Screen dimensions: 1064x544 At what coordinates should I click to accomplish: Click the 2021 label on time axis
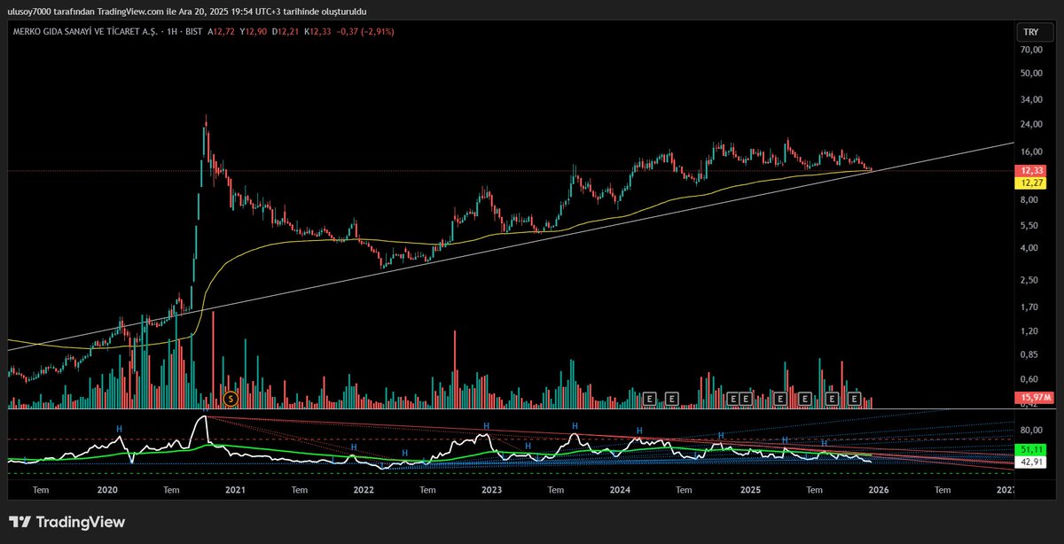click(x=235, y=488)
